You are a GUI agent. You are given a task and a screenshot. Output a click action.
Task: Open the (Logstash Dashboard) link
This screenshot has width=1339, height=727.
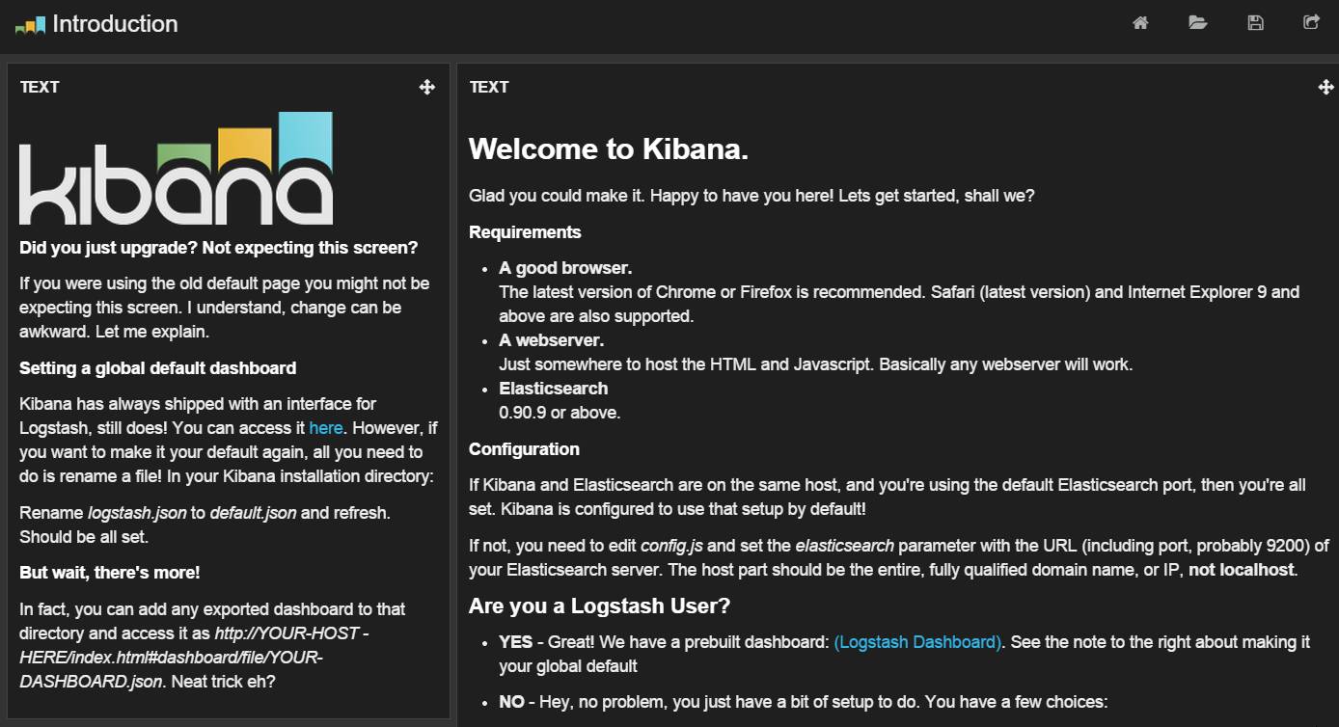click(918, 641)
